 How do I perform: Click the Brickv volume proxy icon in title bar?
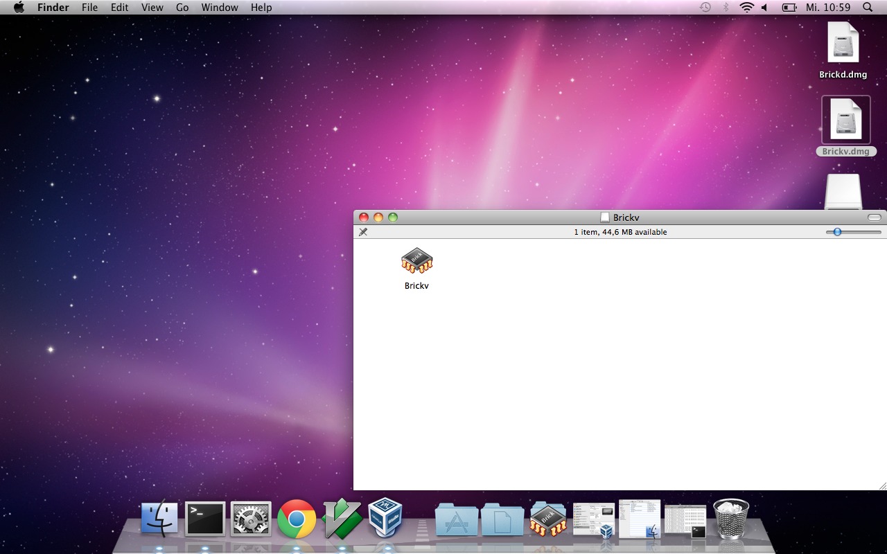pyautogui.click(x=605, y=217)
